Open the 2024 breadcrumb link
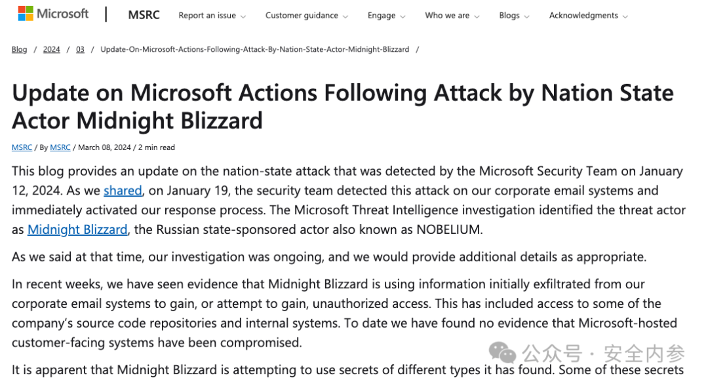 [x=52, y=49]
